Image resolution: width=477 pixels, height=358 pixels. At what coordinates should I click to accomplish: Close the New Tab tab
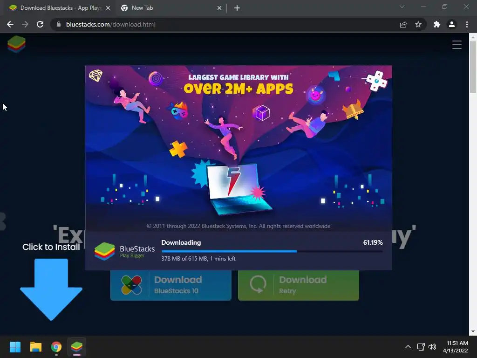pos(219,8)
